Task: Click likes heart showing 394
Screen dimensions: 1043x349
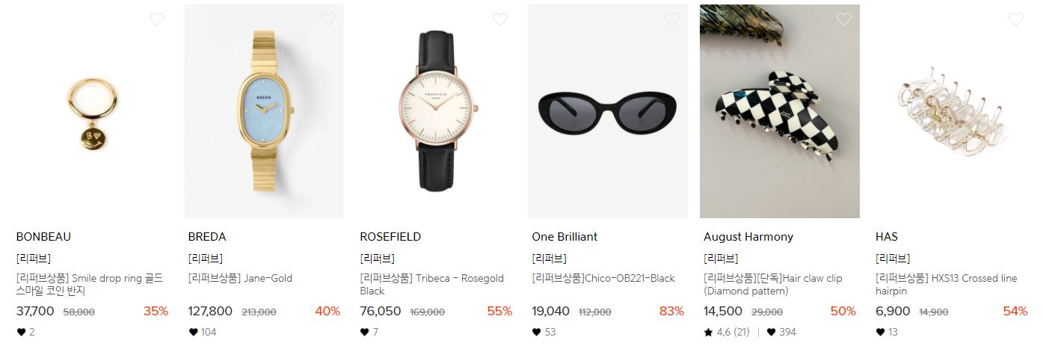Action: click(x=772, y=333)
